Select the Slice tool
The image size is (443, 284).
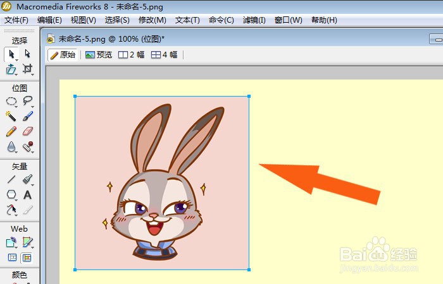coord(28,242)
